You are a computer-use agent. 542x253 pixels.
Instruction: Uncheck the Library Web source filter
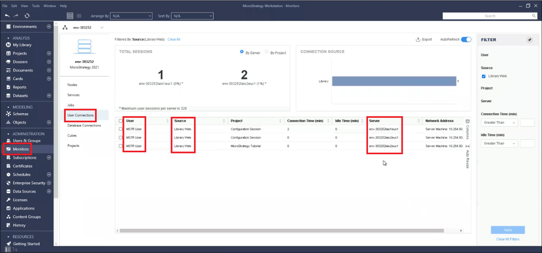pos(484,76)
